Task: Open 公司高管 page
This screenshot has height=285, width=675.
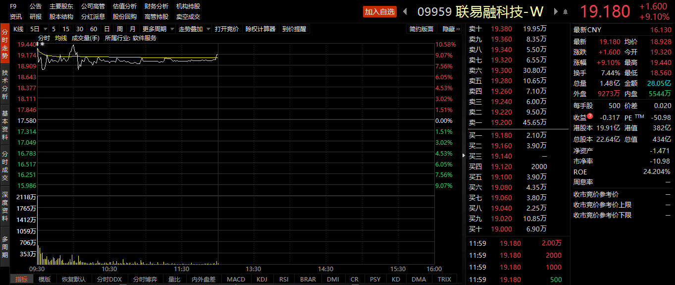Action: [x=93, y=6]
